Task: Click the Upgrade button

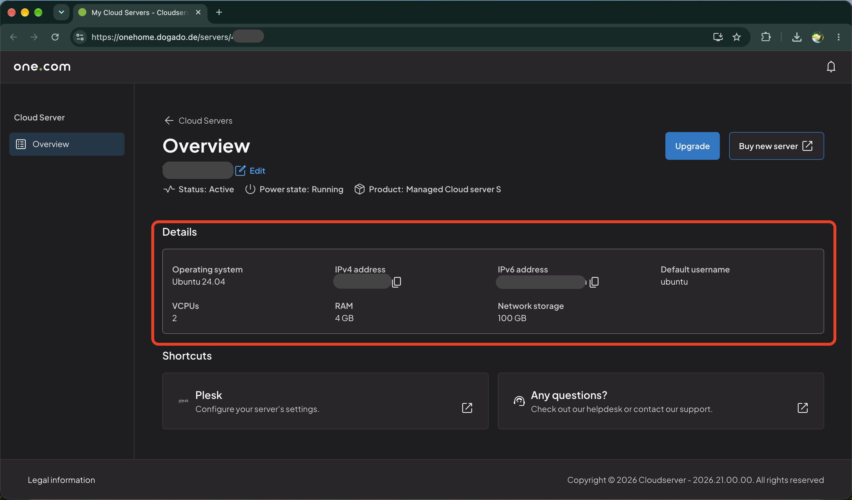Action: pyautogui.click(x=692, y=146)
